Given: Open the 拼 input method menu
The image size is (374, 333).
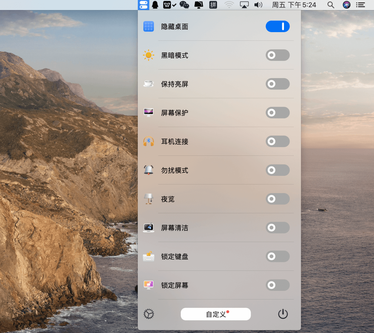Looking at the screenshot, I should [213, 5].
